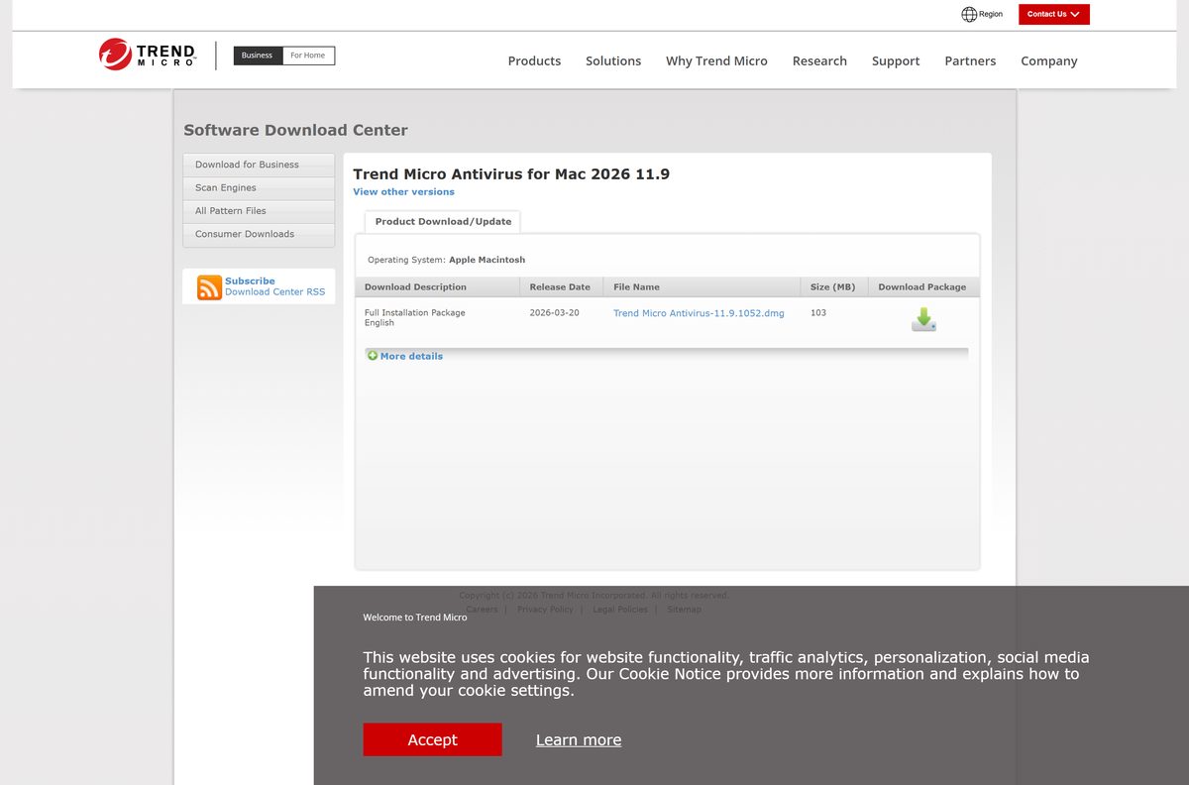Go to Download for Business
1189x785 pixels.
[x=259, y=165]
